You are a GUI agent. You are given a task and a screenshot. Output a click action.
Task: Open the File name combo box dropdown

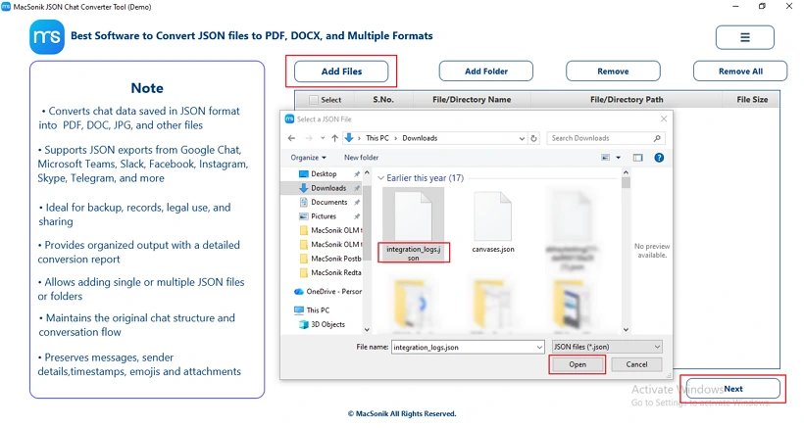coord(539,347)
